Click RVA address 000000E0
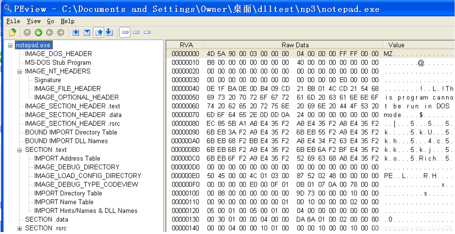Viewport: 455px width, 234px height. pos(185,176)
